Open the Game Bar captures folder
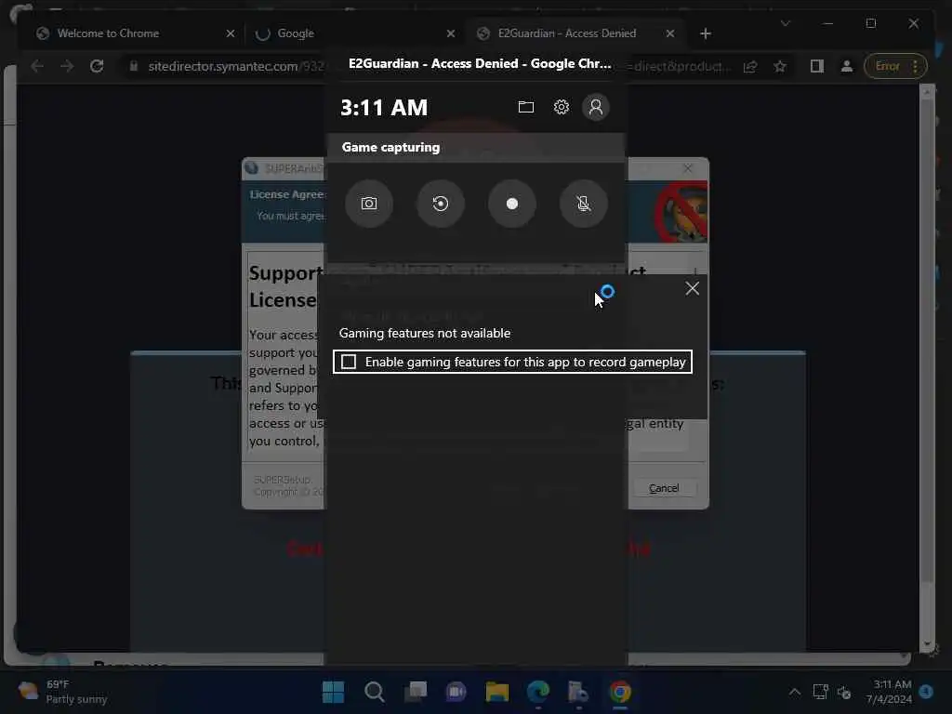Viewport: 952px width, 714px height. [526, 108]
